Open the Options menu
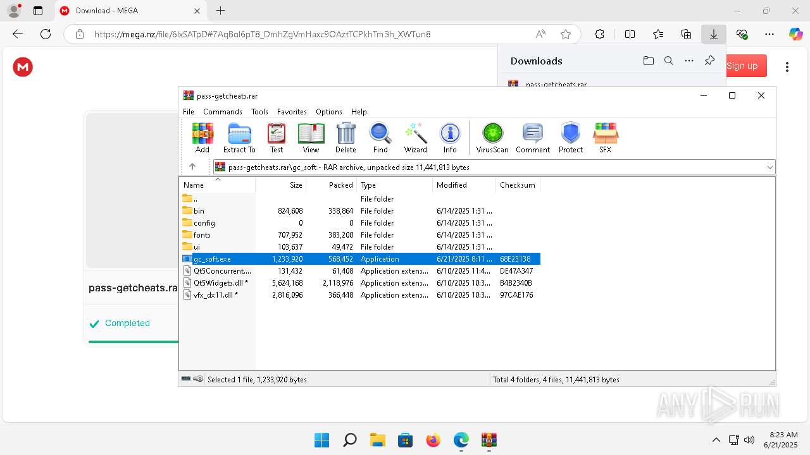The width and height of the screenshot is (810, 455). pos(329,111)
